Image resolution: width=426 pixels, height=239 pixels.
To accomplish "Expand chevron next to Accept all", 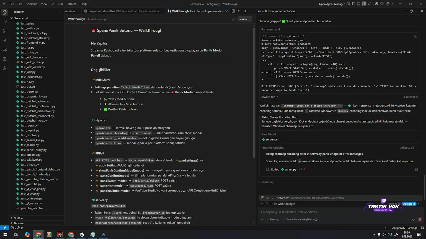I will 419,204.
